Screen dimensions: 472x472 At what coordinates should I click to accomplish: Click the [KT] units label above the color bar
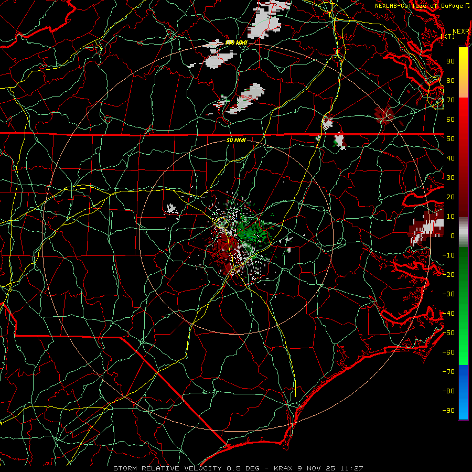point(448,36)
